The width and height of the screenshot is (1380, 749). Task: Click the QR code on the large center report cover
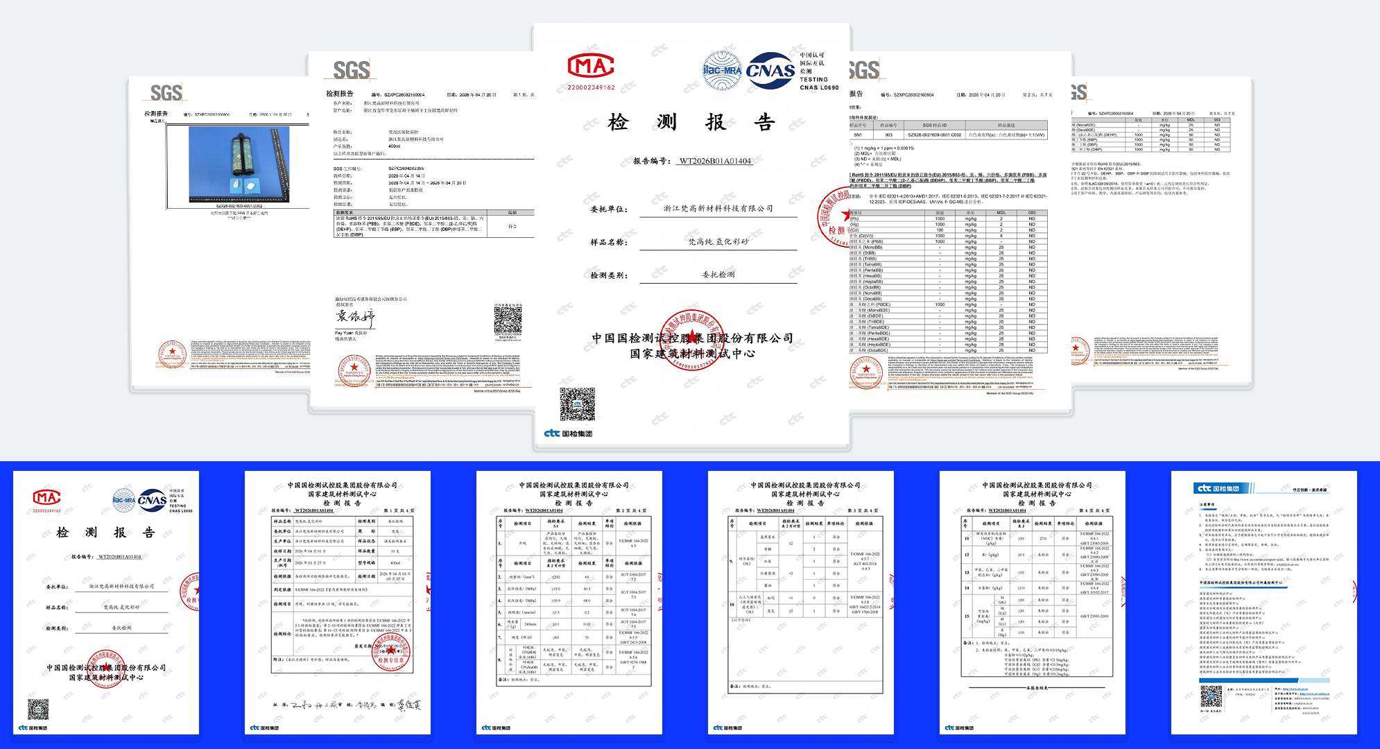pyautogui.click(x=577, y=404)
